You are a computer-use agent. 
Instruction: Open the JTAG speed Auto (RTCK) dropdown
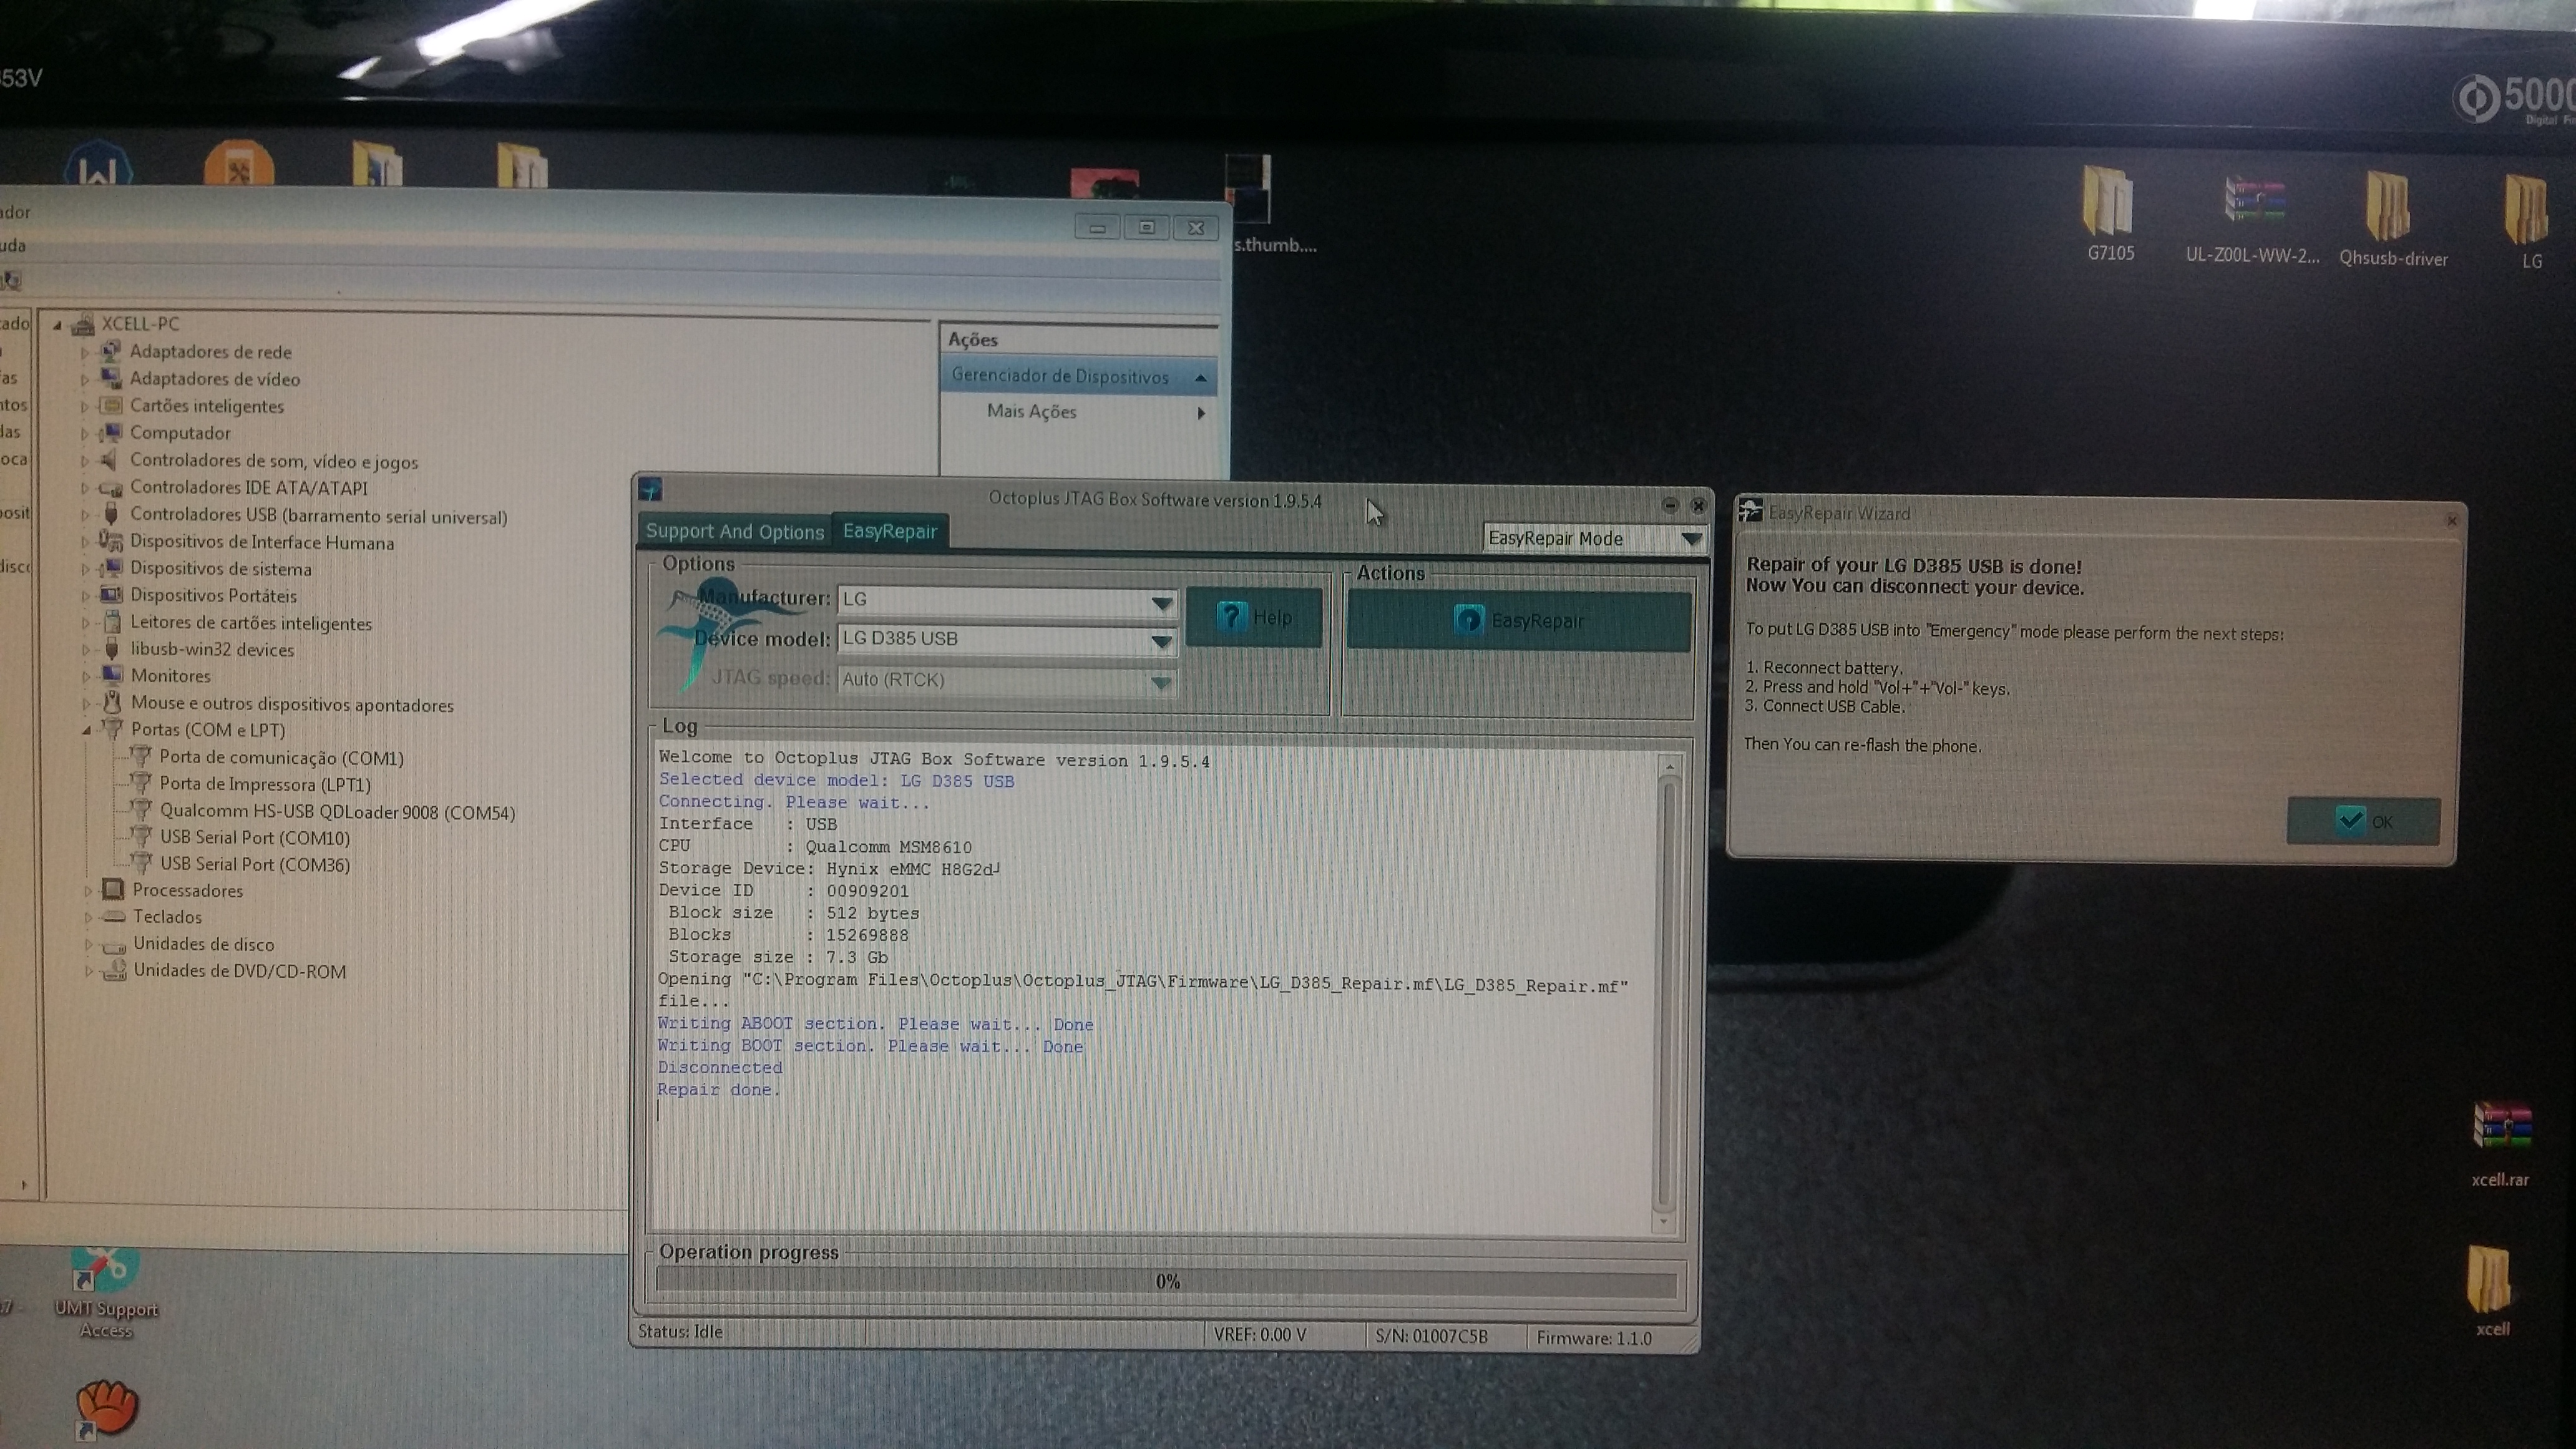tap(1161, 683)
